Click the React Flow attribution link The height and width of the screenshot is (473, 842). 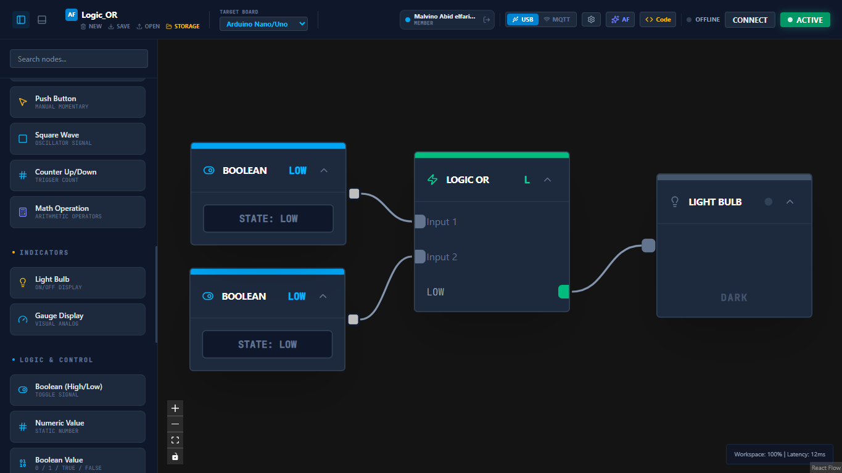coord(826,468)
